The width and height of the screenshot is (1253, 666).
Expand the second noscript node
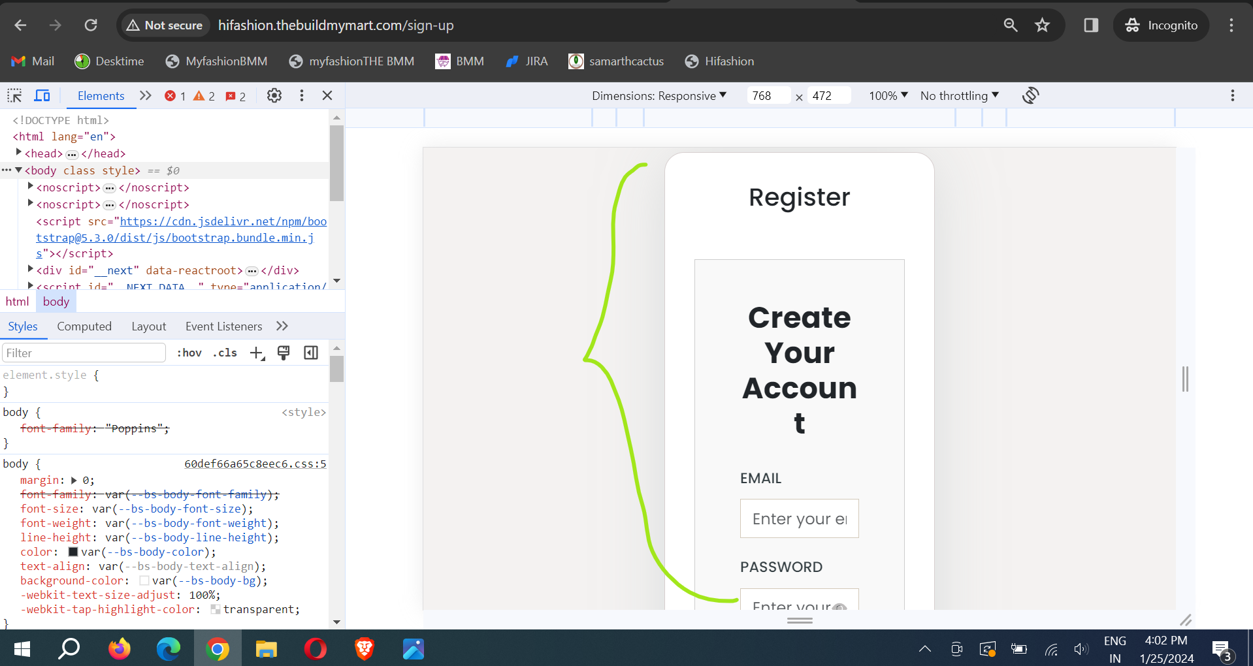click(31, 204)
